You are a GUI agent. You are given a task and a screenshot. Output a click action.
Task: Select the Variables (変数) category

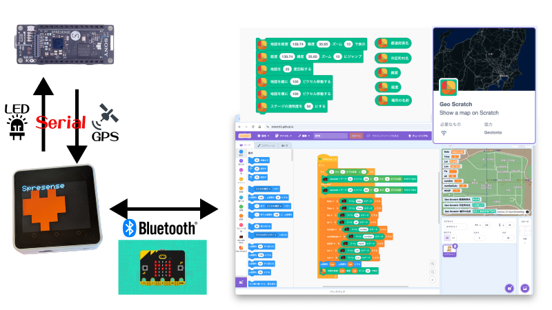(x=241, y=217)
